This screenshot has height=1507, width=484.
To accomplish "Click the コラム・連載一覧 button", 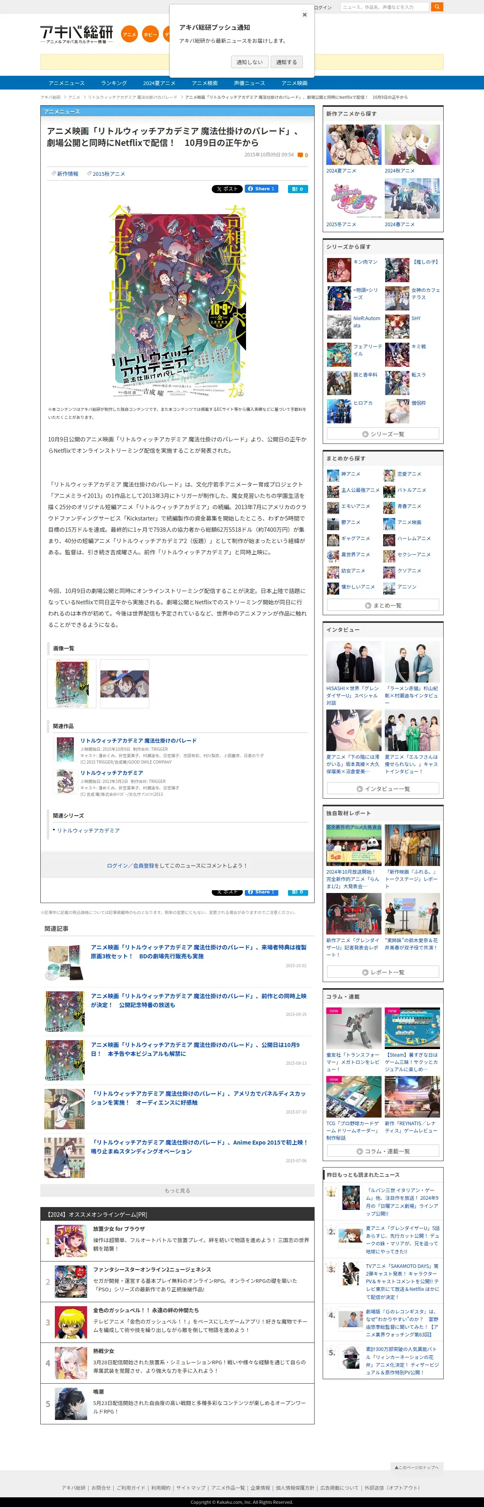I will click(383, 1151).
